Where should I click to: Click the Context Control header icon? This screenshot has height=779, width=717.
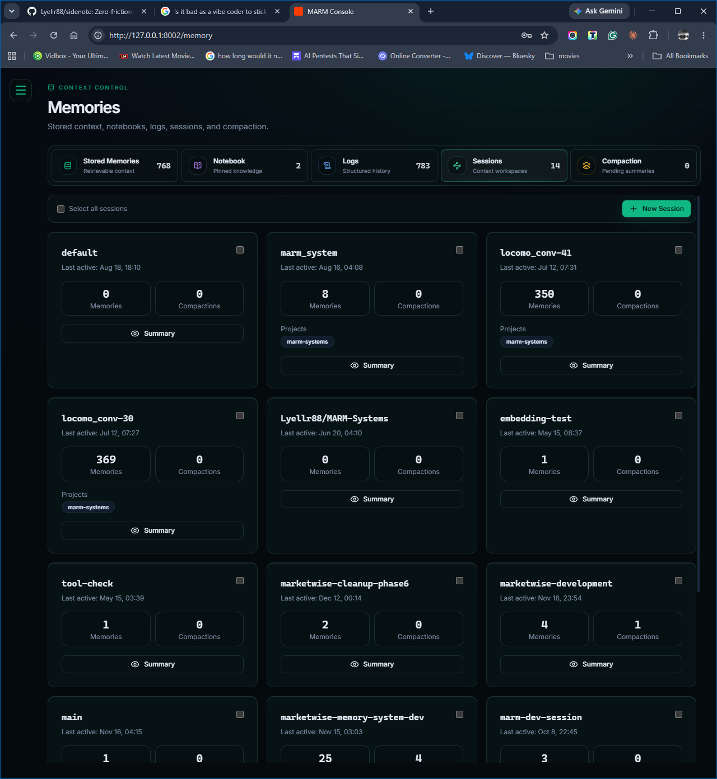[51, 87]
